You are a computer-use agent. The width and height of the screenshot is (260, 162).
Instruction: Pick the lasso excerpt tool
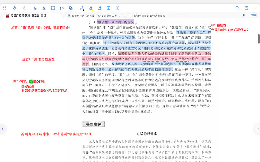[62, 8]
